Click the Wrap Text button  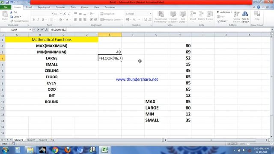[107, 14]
